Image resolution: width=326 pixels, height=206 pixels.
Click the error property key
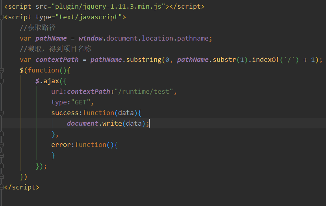click(61, 145)
